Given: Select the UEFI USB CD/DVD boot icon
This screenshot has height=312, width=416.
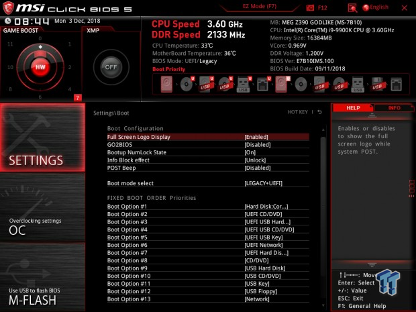Looking at the screenshot, I should 225,85.
